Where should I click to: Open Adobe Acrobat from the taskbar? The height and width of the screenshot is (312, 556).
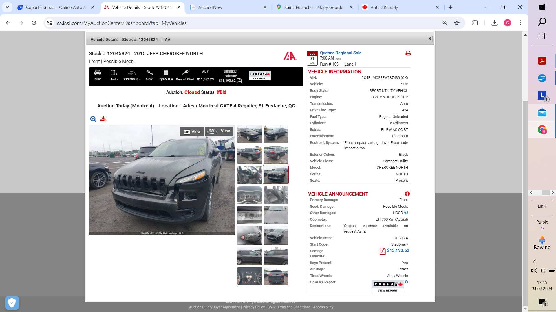[542, 61]
